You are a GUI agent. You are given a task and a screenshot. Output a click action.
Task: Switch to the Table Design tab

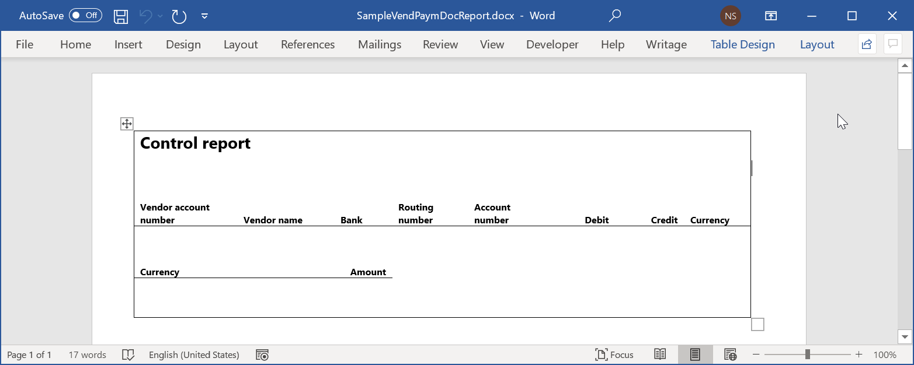742,44
